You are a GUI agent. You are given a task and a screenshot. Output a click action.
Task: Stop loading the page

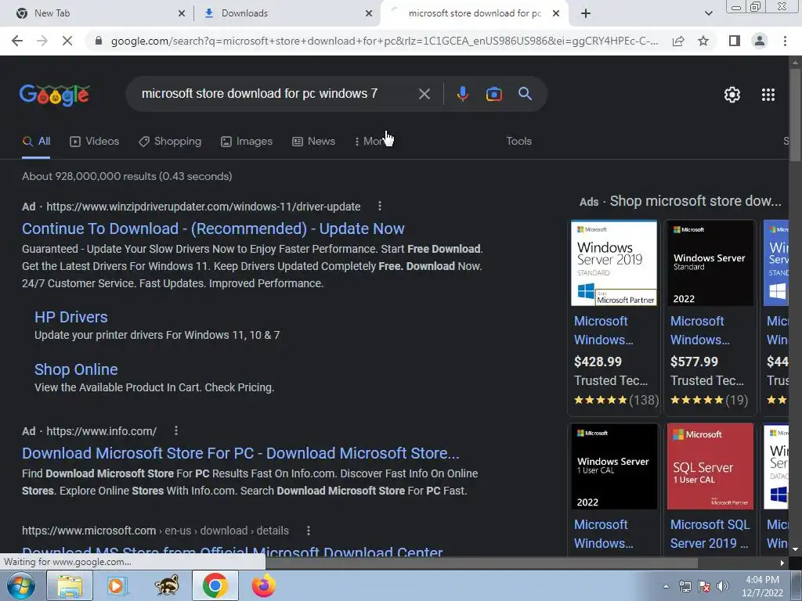(x=67, y=41)
